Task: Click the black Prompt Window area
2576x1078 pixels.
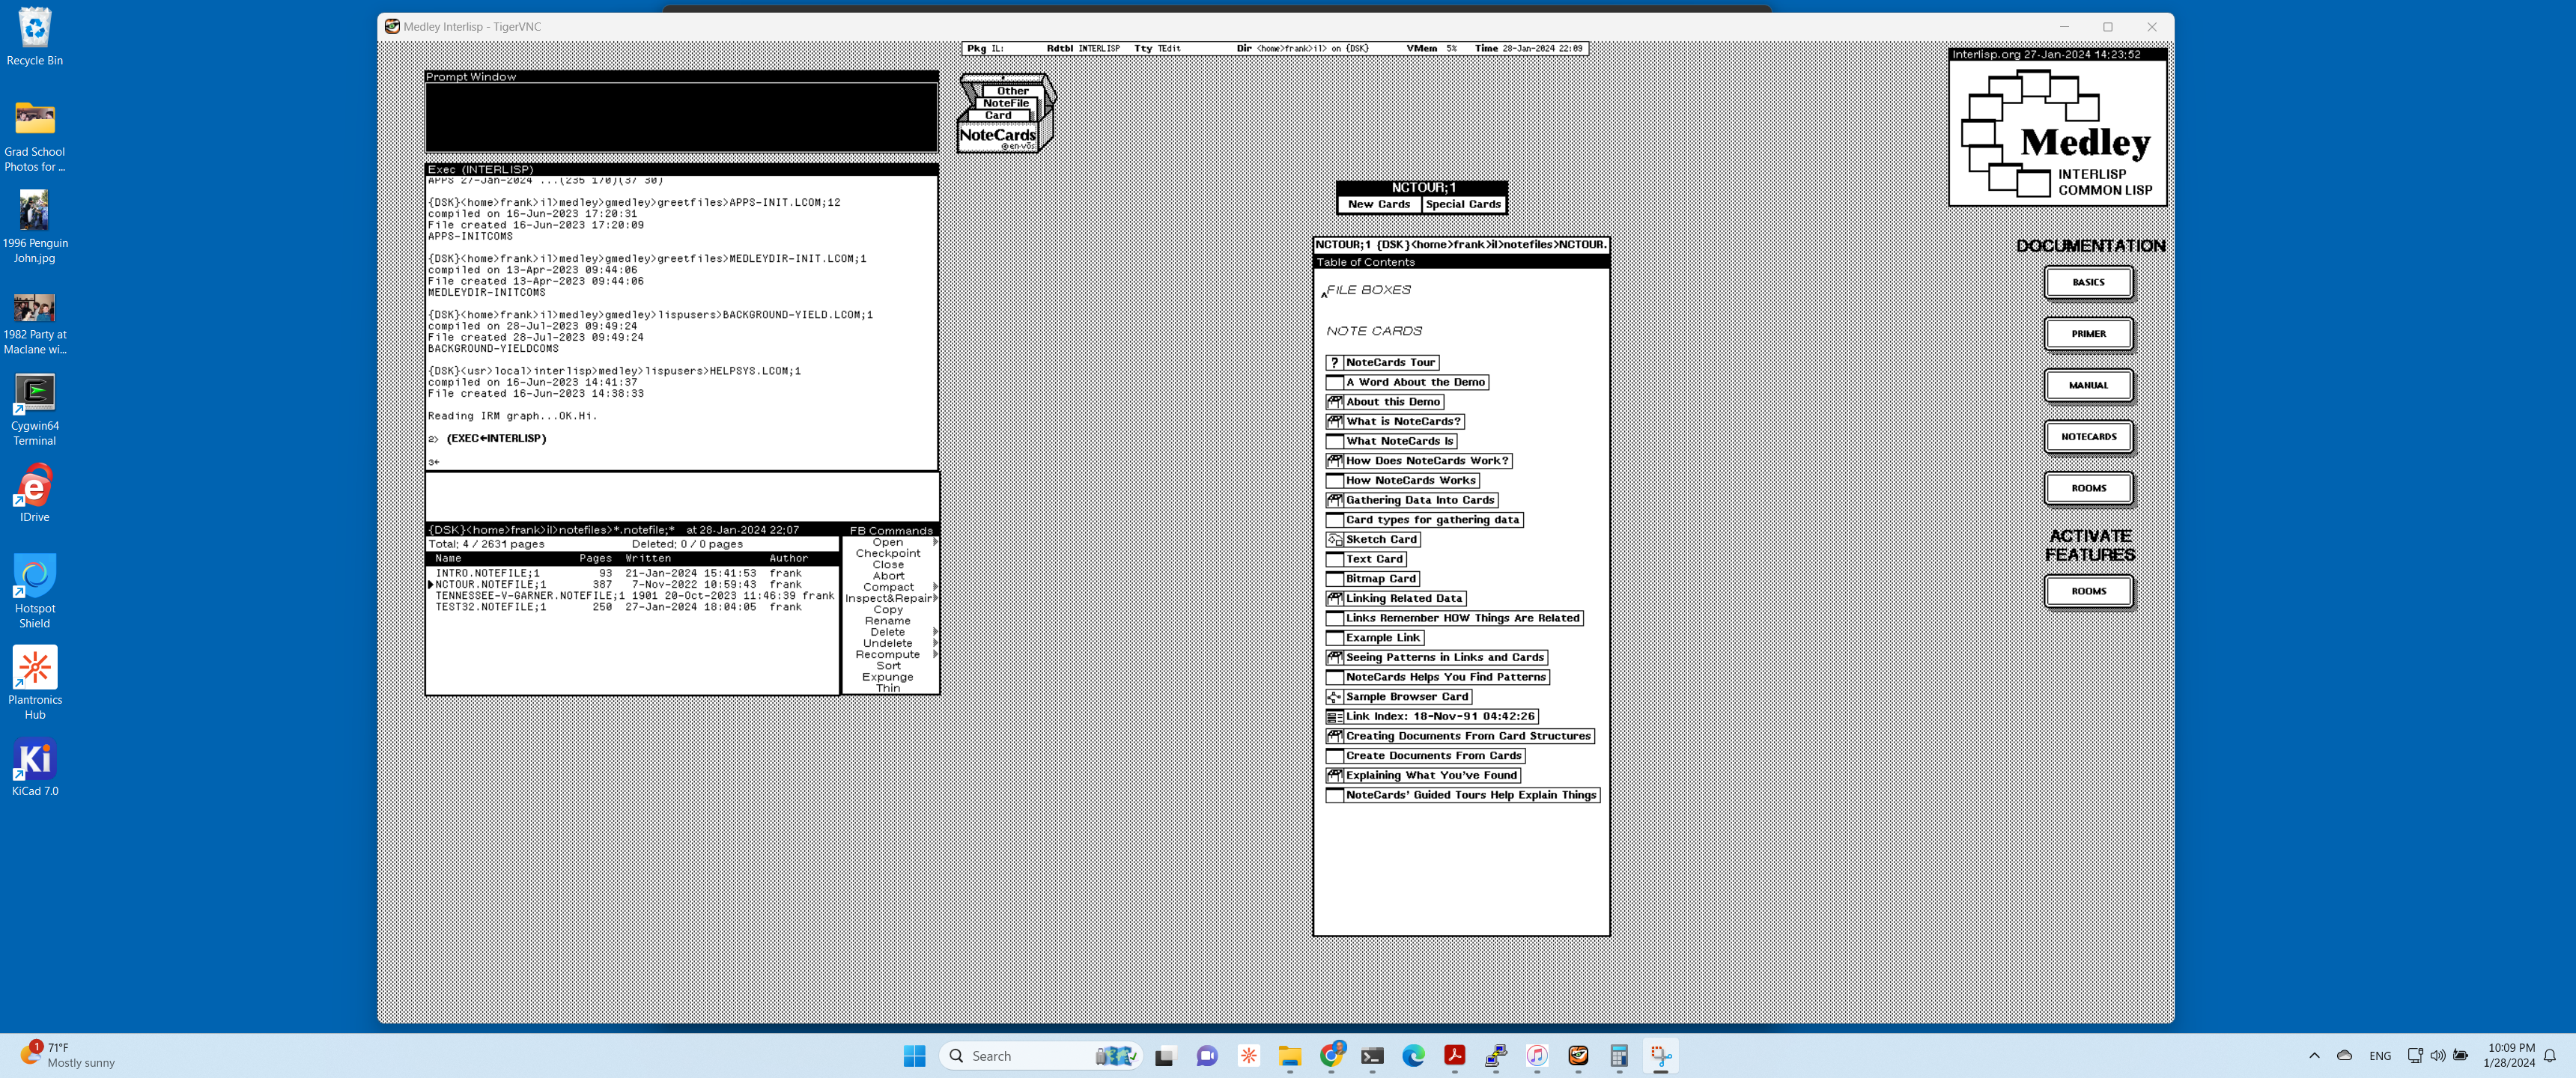Action: coord(682,117)
